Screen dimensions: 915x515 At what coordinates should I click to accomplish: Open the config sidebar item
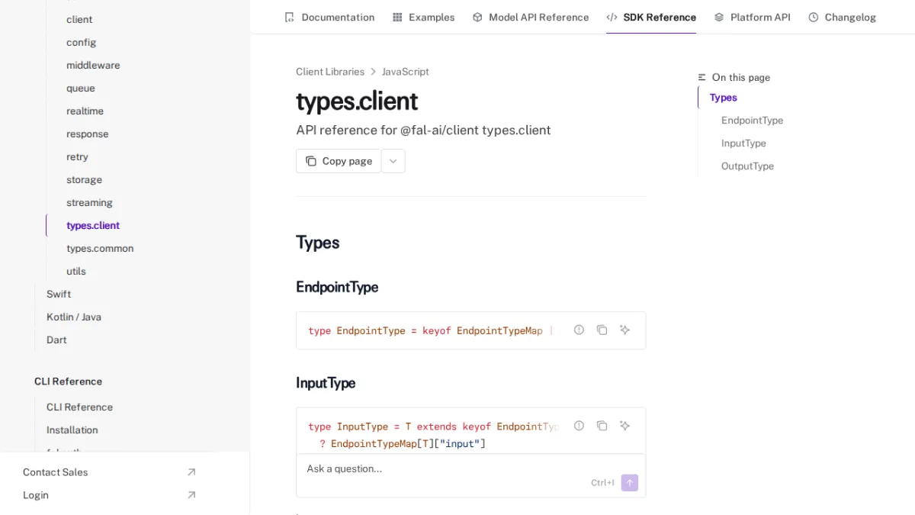pyautogui.click(x=81, y=43)
